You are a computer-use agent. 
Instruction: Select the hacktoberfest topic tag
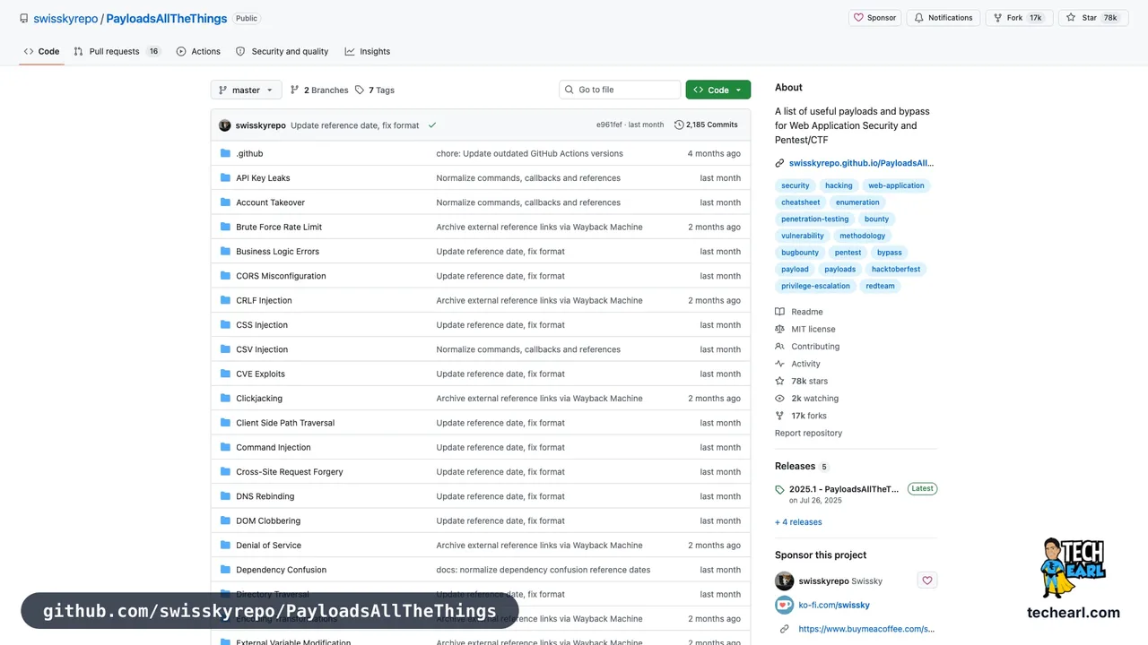[896, 269]
